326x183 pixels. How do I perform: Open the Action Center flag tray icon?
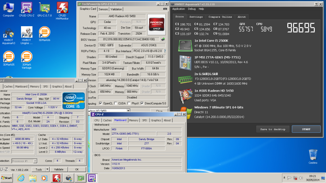(x=289, y=178)
